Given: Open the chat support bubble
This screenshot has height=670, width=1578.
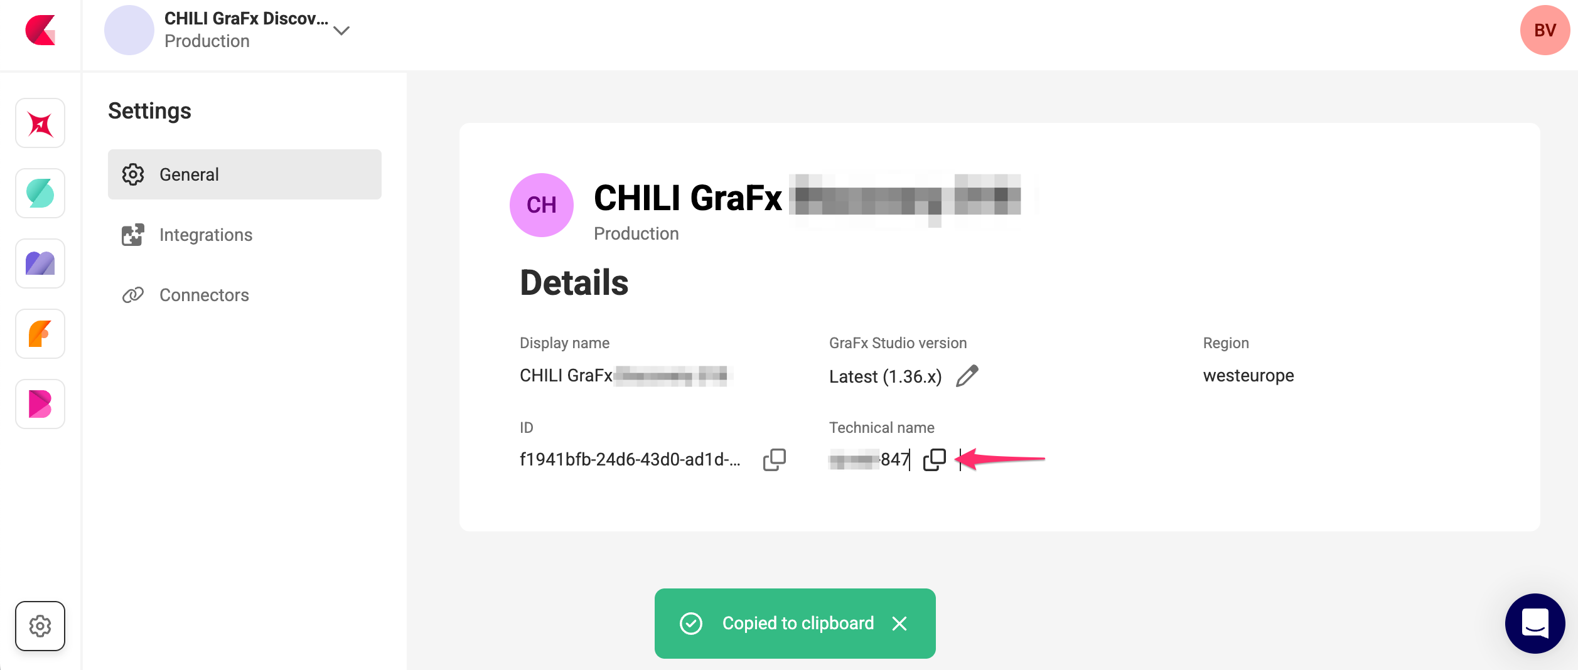Looking at the screenshot, I should 1535,624.
